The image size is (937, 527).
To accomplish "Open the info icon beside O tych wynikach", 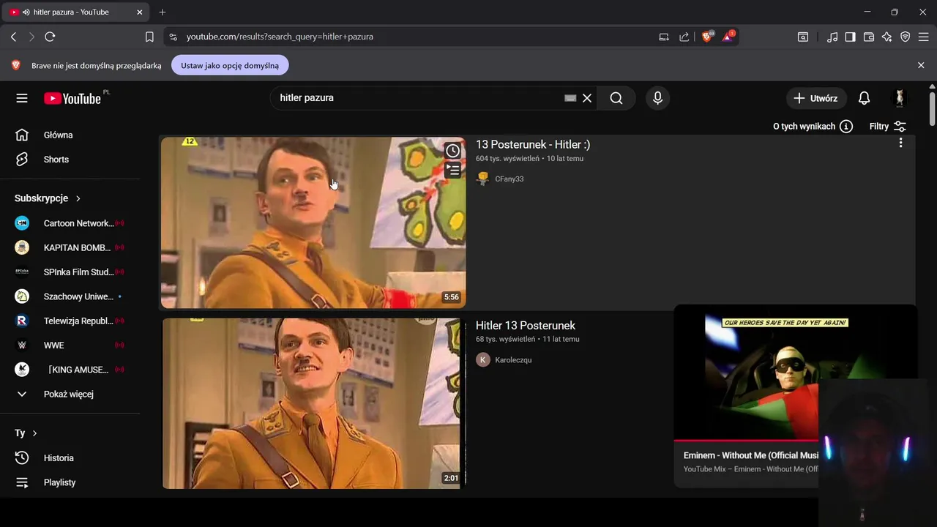I will pos(846,127).
